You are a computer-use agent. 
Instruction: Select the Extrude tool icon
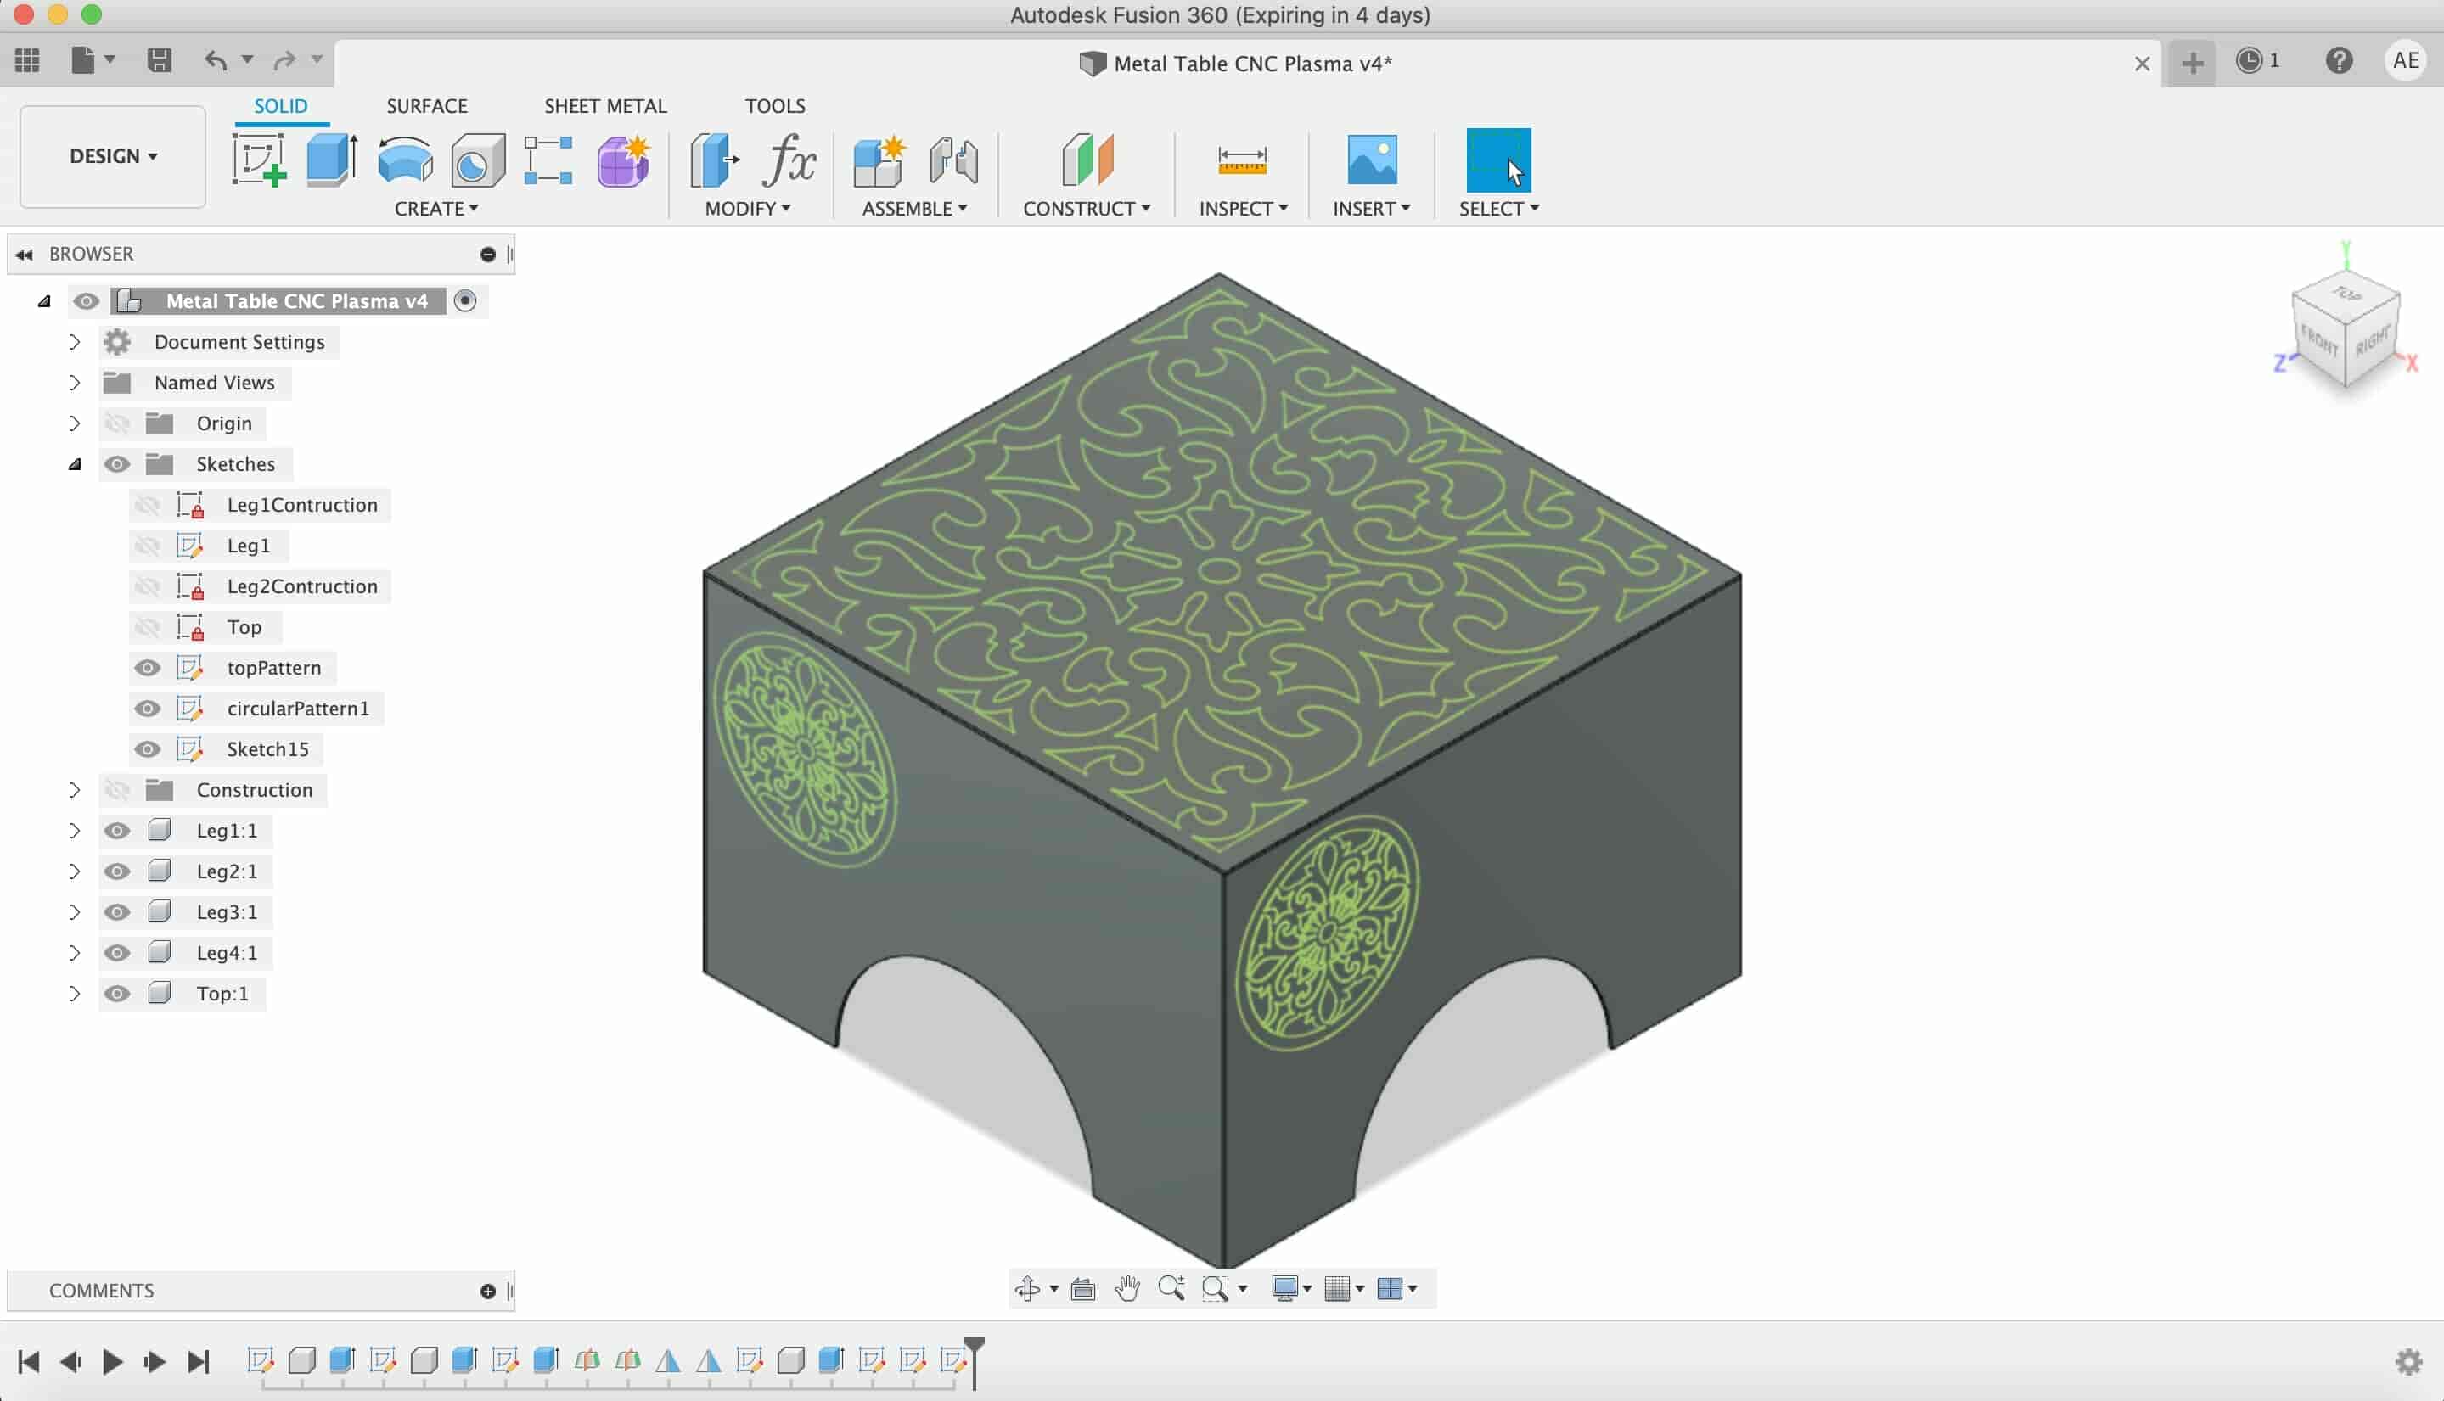[x=332, y=160]
